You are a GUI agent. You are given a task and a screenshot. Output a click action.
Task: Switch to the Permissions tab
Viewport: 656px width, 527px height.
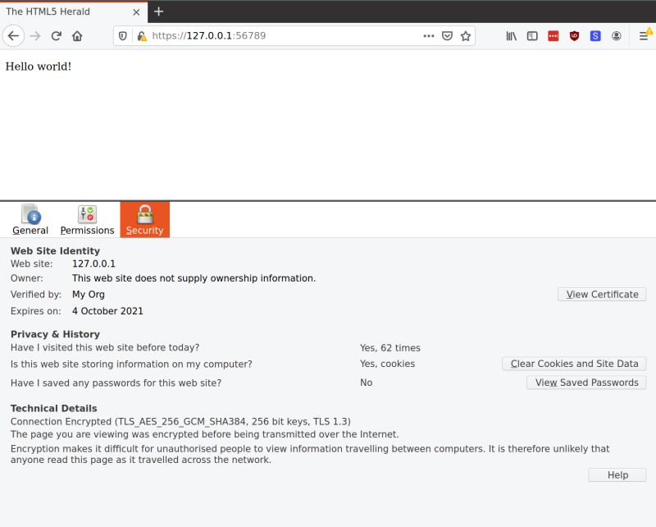point(87,218)
